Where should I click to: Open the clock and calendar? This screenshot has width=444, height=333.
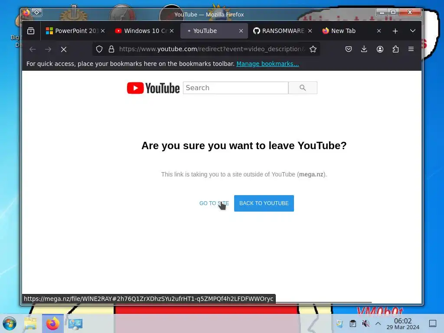pos(403,323)
